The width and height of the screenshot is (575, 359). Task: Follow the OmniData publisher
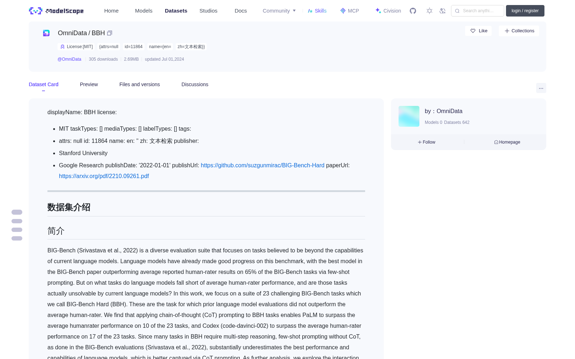coord(427,142)
